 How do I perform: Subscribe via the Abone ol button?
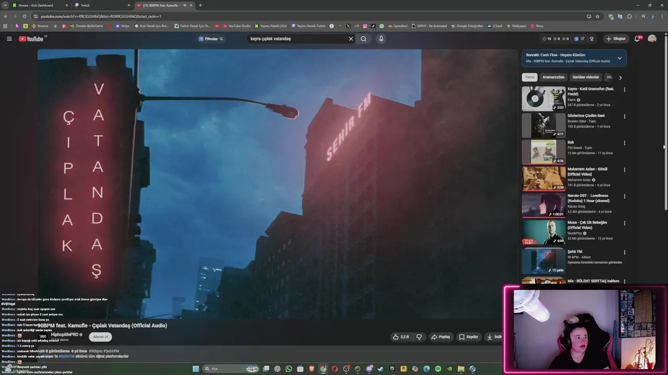(x=100, y=336)
